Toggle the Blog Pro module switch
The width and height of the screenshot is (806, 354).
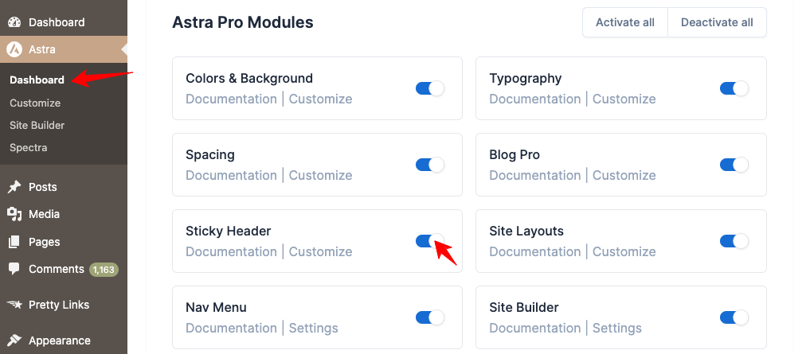(734, 165)
